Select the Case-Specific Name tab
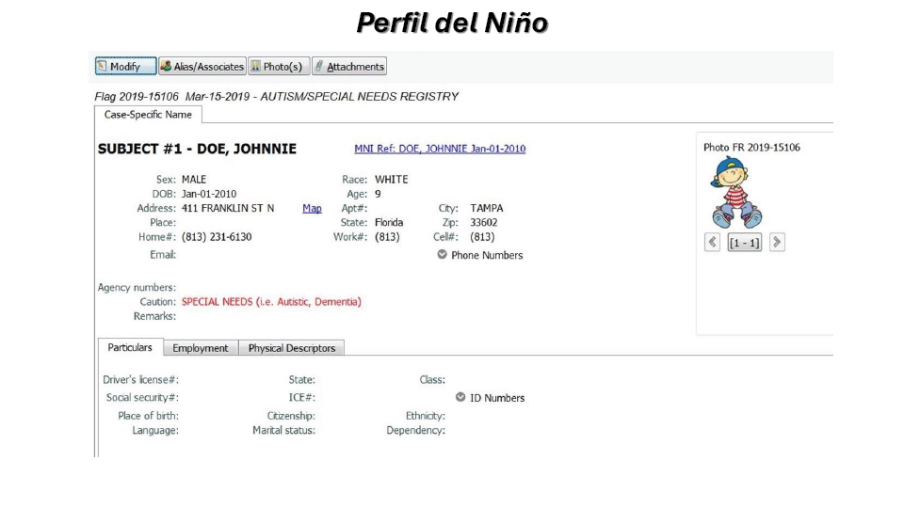 click(x=148, y=115)
